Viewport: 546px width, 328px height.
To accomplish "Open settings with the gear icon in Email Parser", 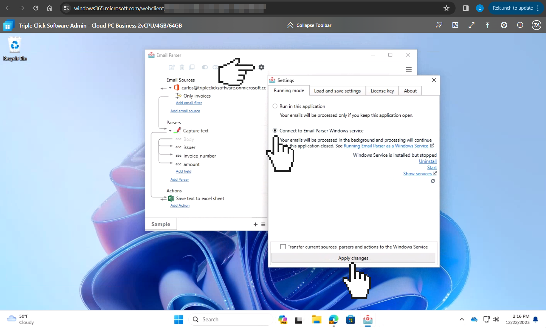I will (261, 67).
